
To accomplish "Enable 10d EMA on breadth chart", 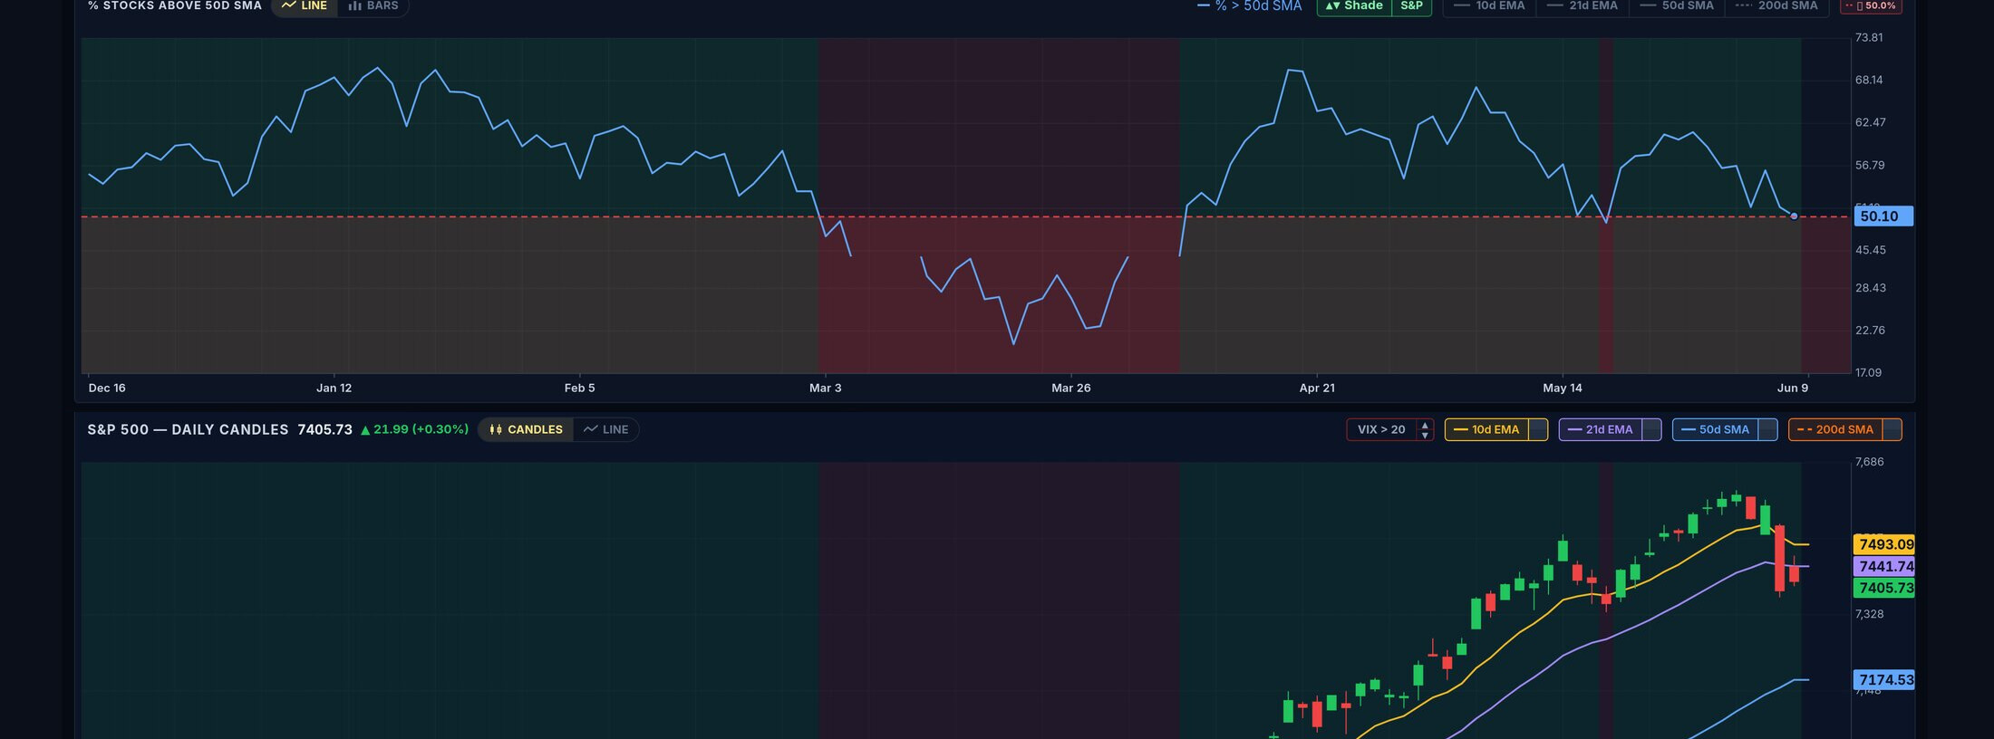I will point(1489,6).
